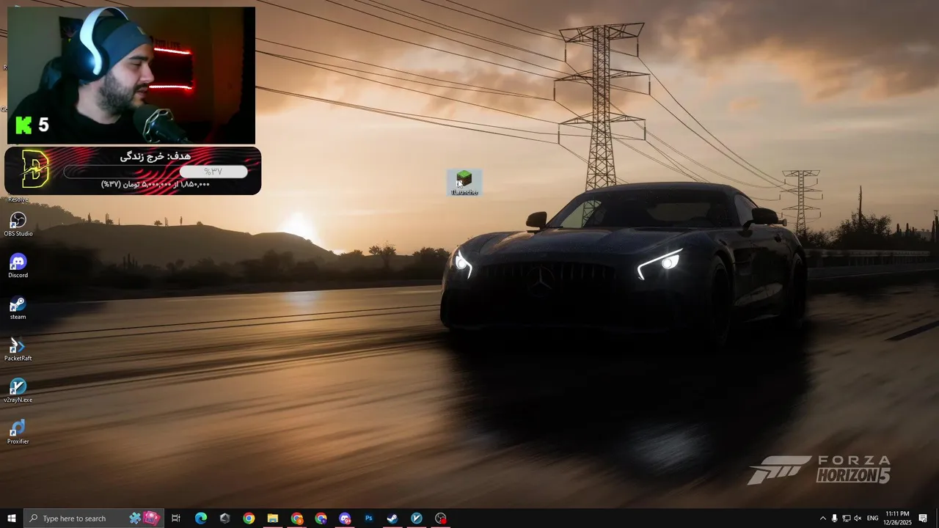
Task: Open the v2rayN.exe desktop icon
Action: (x=18, y=391)
